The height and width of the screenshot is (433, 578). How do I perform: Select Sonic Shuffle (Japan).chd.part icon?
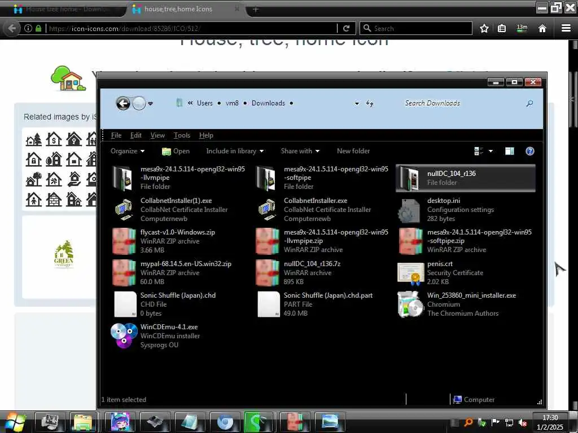[268, 304]
